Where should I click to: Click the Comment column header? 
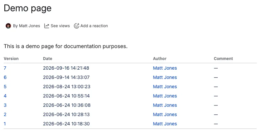(x=223, y=59)
